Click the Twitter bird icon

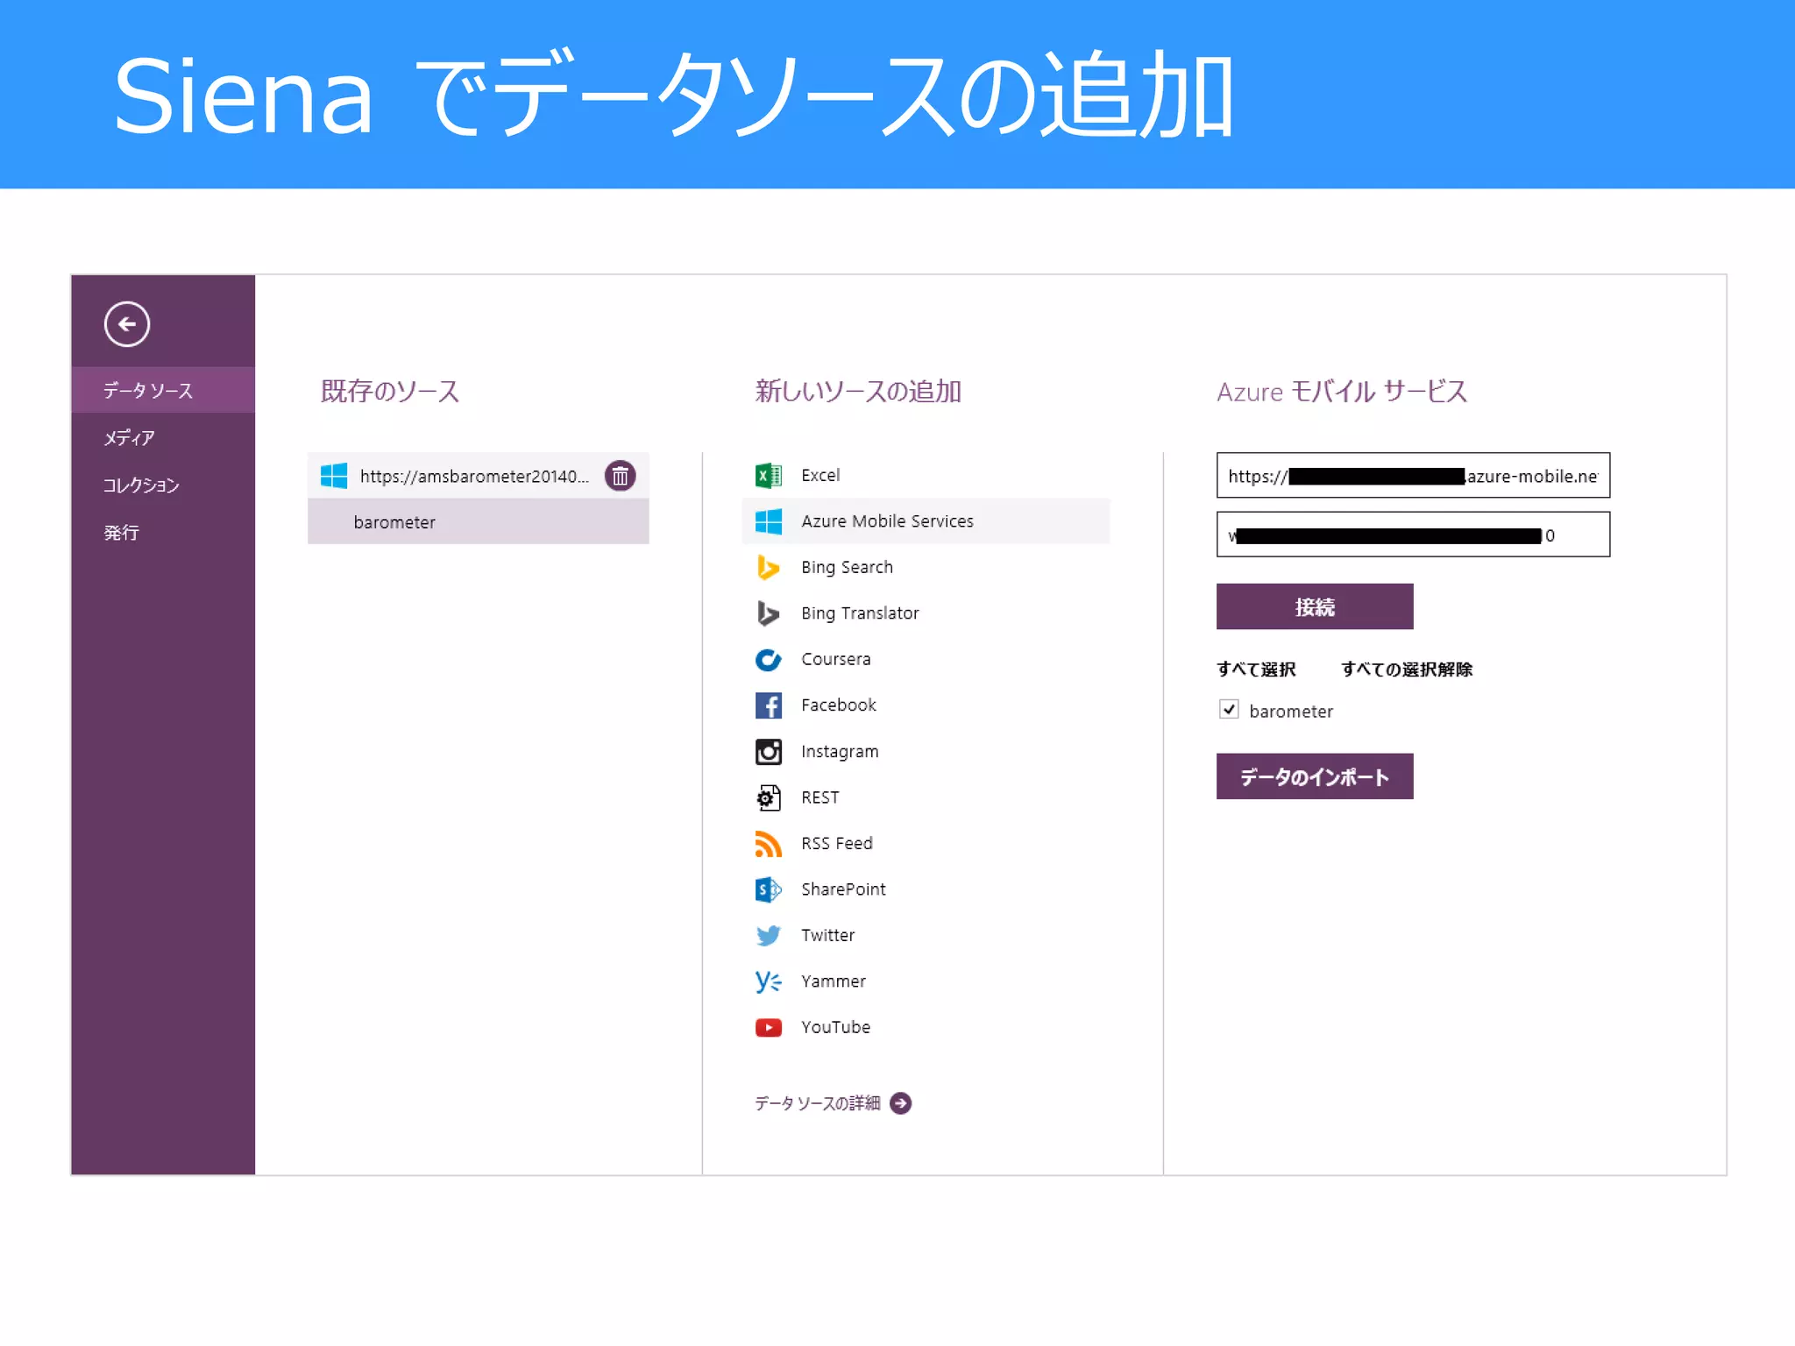pyautogui.click(x=769, y=935)
